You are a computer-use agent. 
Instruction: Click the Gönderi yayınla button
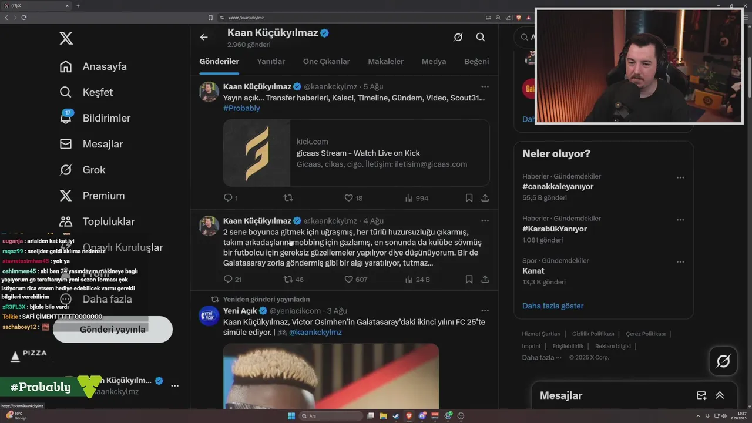pos(113,329)
